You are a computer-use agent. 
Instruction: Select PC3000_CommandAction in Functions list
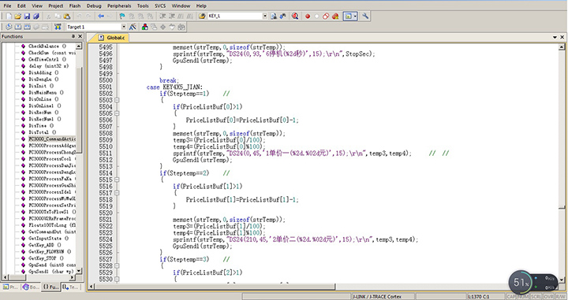(52, 139)
